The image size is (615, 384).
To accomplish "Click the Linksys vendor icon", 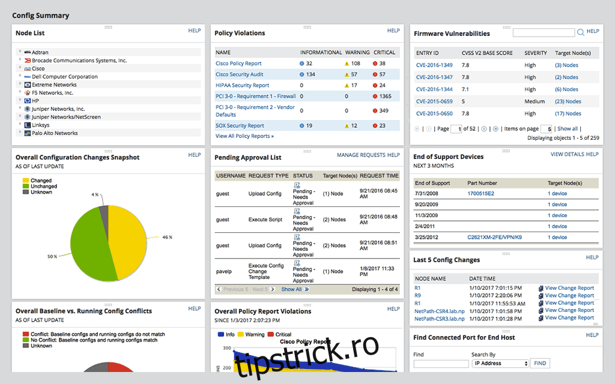I will click(x=27, y=125).
